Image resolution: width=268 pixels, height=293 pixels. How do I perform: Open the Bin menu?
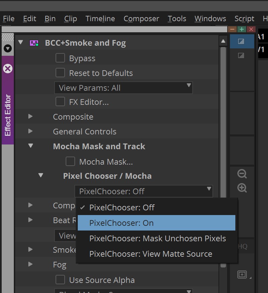50,19
